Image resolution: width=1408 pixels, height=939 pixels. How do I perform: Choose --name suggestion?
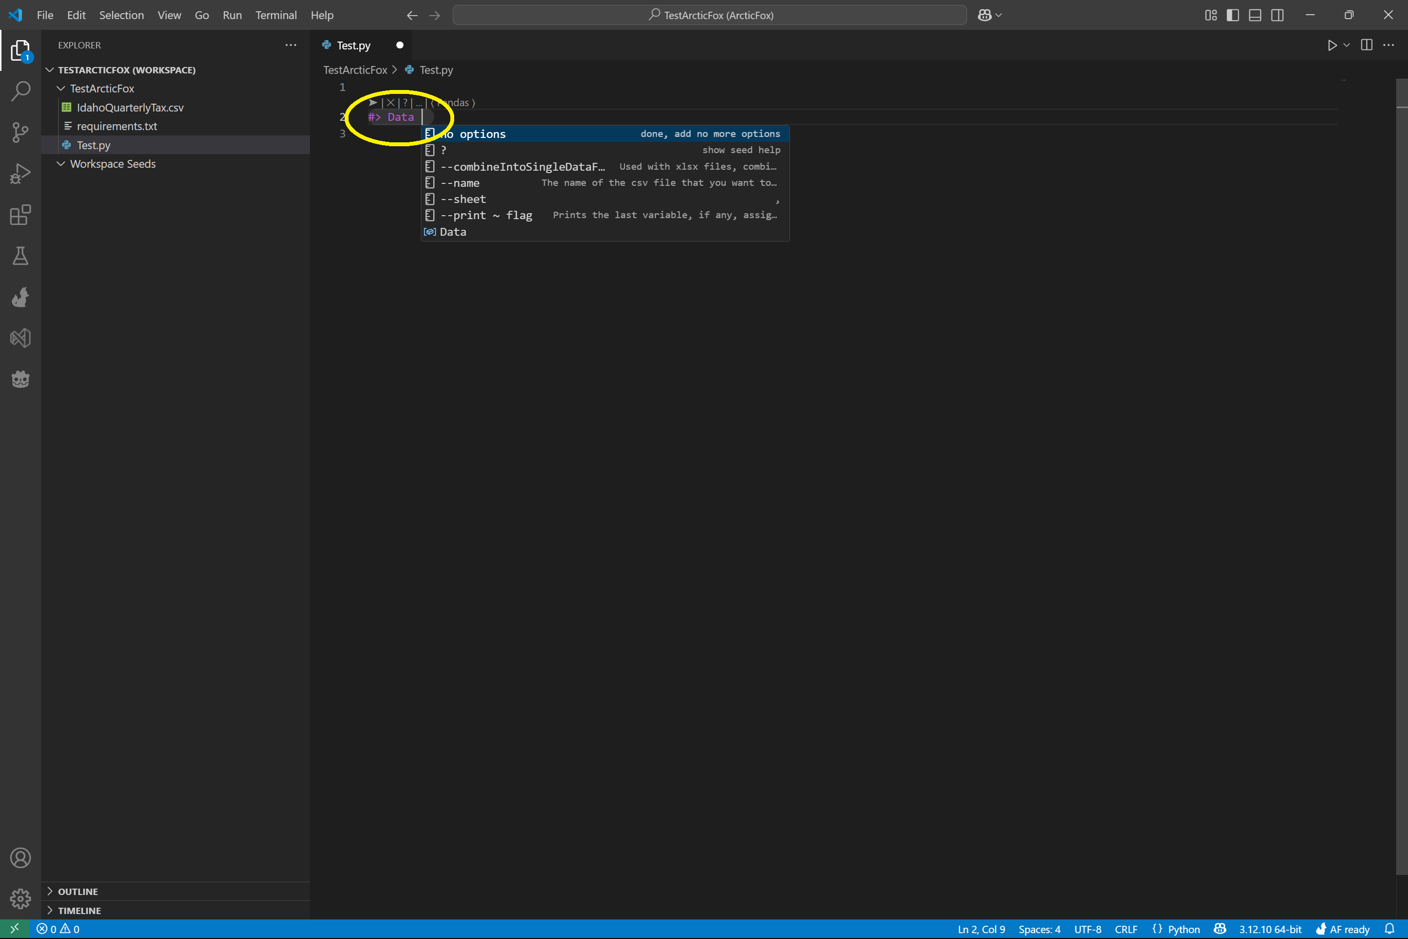tap(605, 182)
